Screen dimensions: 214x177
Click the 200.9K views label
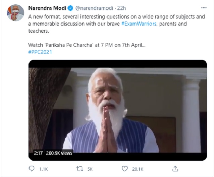point(59,153)
